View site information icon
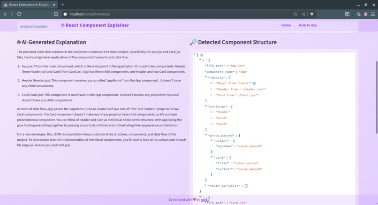Viewport: 378px width, 205px height. [x=65, y=14]
